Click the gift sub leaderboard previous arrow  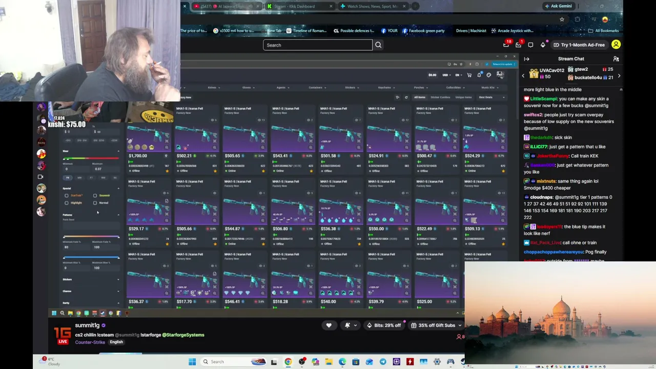(x=523, y=76)
